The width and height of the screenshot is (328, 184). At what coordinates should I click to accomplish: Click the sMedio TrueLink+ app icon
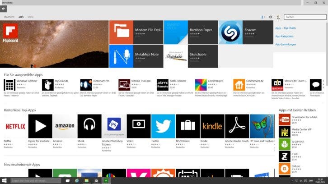tap(124, 85)
